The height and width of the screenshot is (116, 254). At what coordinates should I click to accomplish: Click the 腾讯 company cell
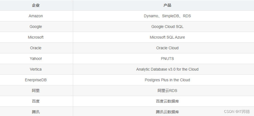tap(36, 112)
